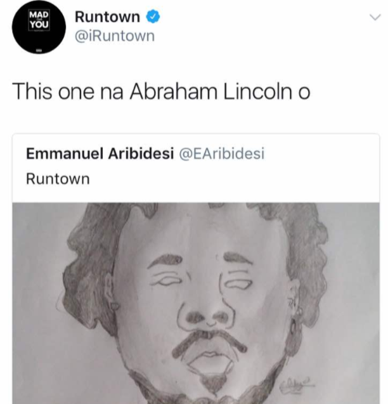This screenshot has height=404, width=388.
Task: Click the MAD YOU logo text
Action: coord(39,20)
